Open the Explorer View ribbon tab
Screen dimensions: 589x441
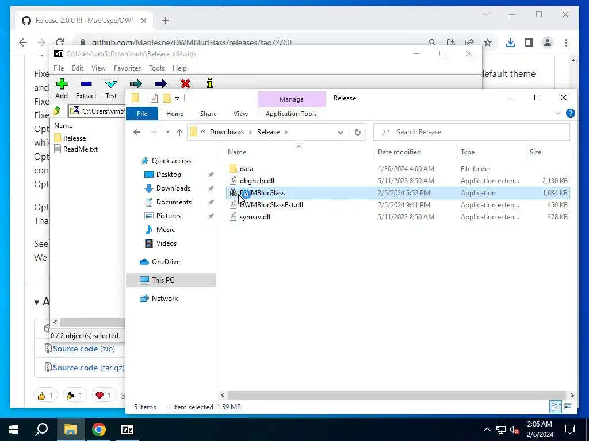coord(240,114)
